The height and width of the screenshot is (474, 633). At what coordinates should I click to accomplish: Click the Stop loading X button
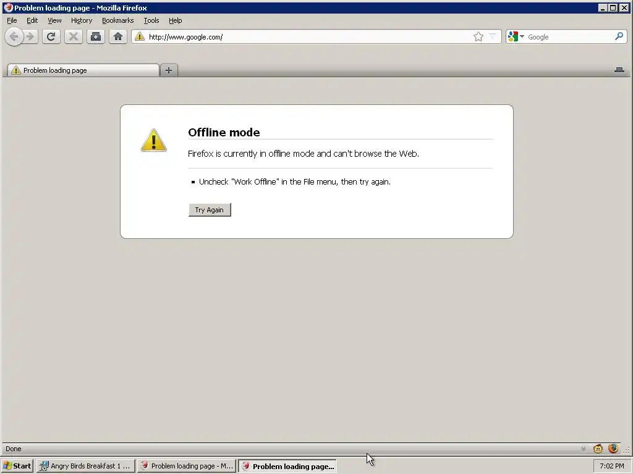point(73,36)
